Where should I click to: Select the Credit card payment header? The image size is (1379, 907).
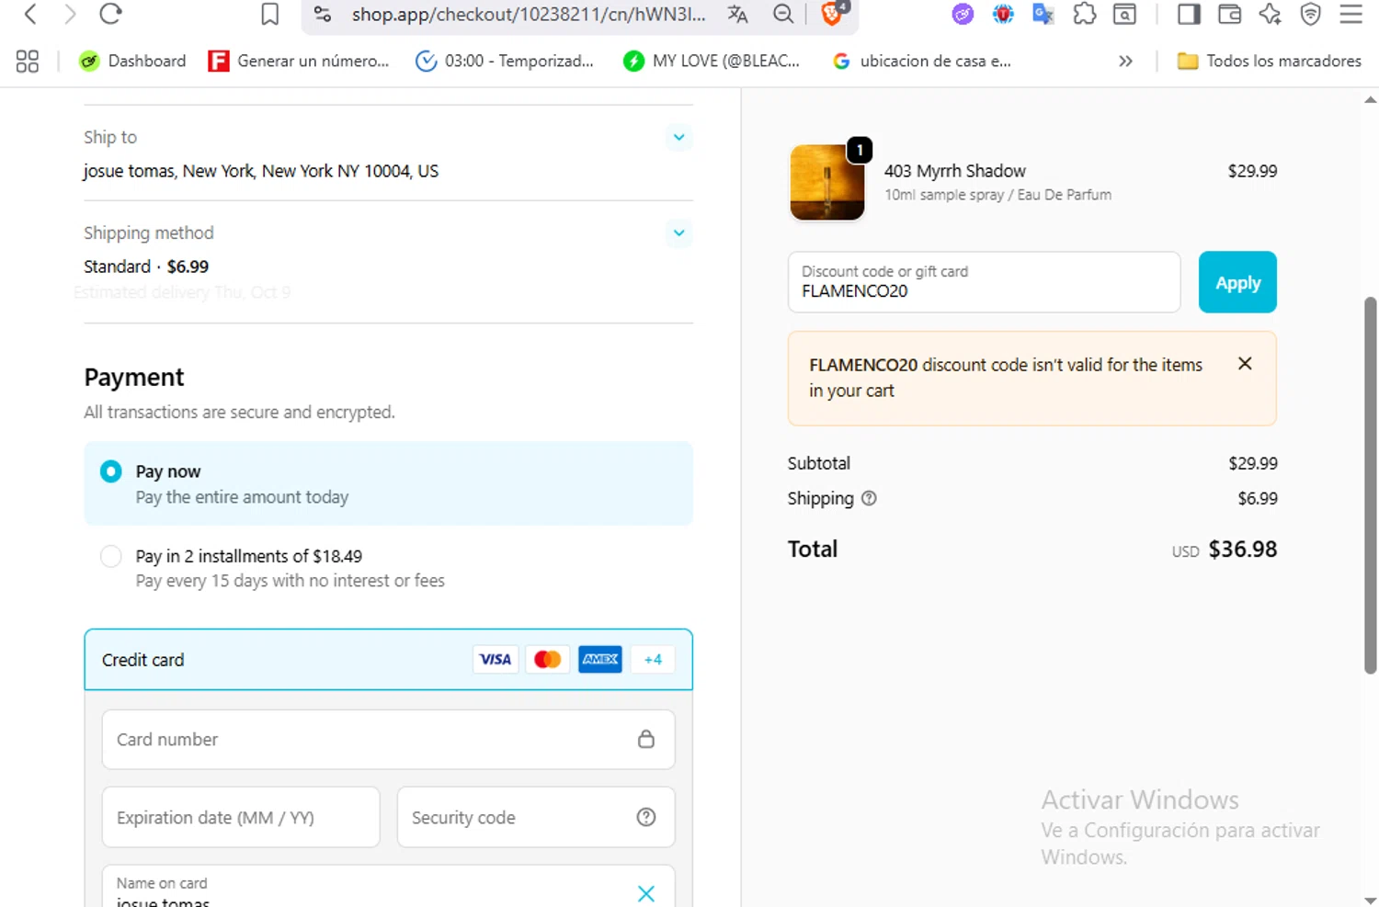tap(388, 659)
